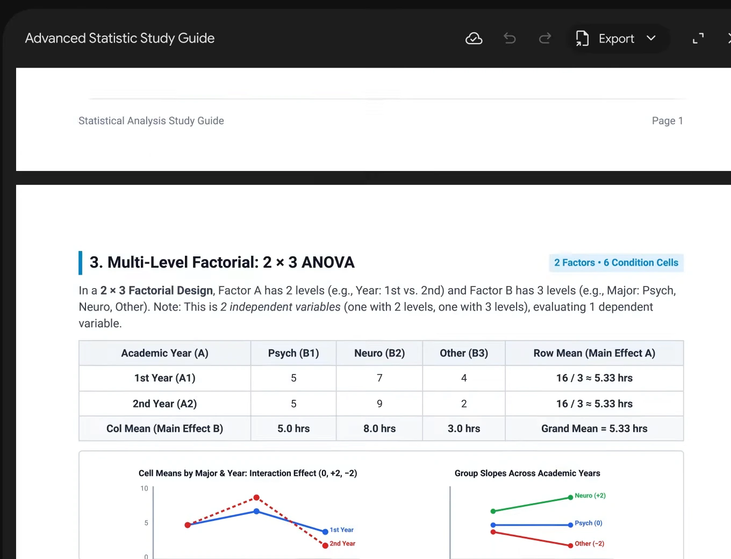Viewport: 731px width, 559px height.
Task: Click the 'Group Slopes Across Academic Years' chart title
Action: pyautogui.click(x=527, y=474)
